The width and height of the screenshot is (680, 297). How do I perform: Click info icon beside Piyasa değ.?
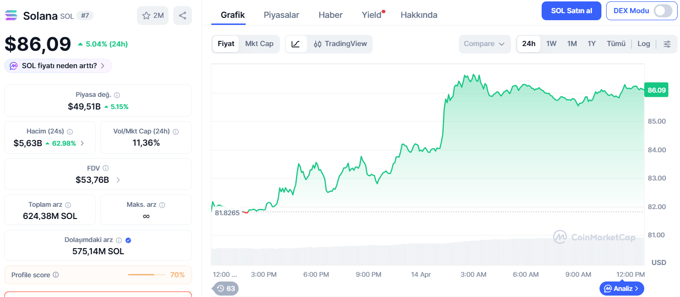117,95
